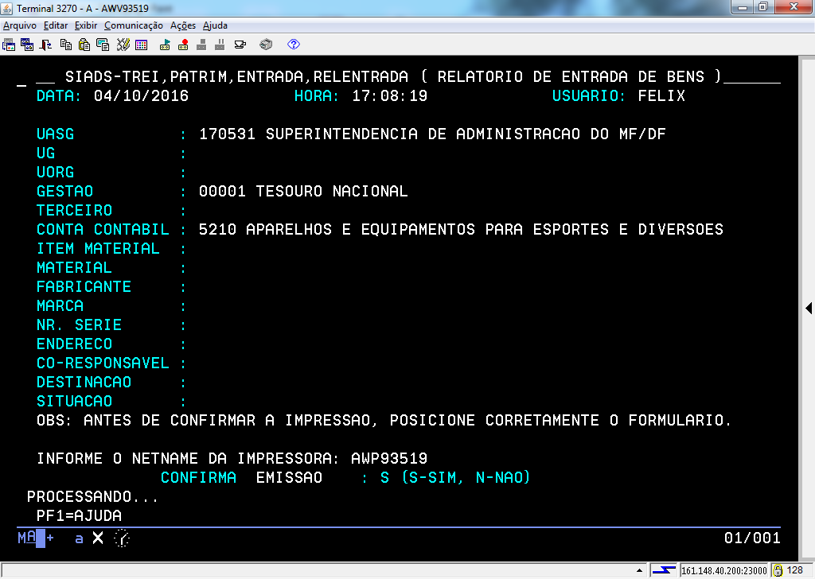
Task: Click the Java app icon in title bar
Action: (x=7, y=8)
